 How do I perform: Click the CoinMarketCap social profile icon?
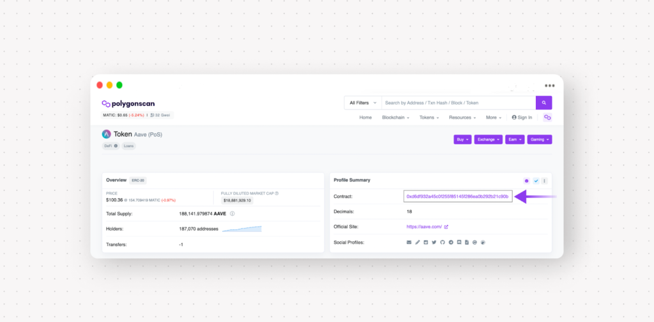(x=475, y=242)
